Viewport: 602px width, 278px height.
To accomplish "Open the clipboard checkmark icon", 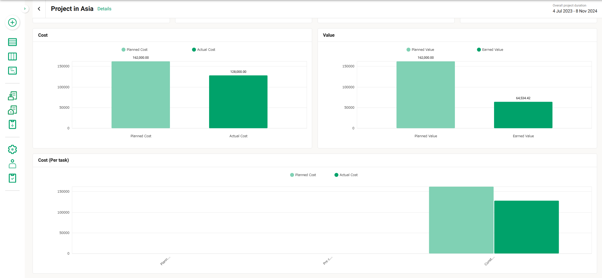I will pos(12,178).
